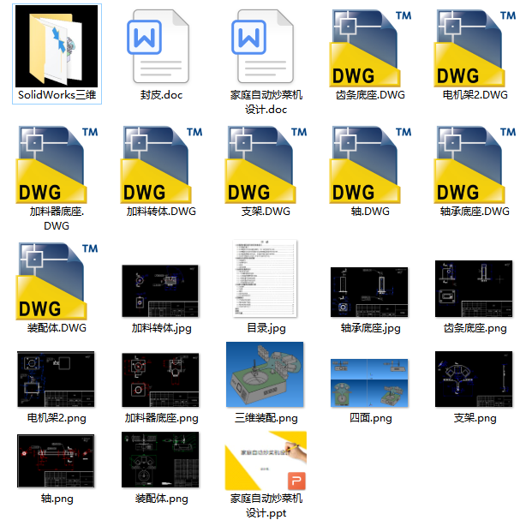Click the file name 家庭自动炒菜机设计.doc
Viewport: 526px width, 520px height.
(x=266, y=102)
